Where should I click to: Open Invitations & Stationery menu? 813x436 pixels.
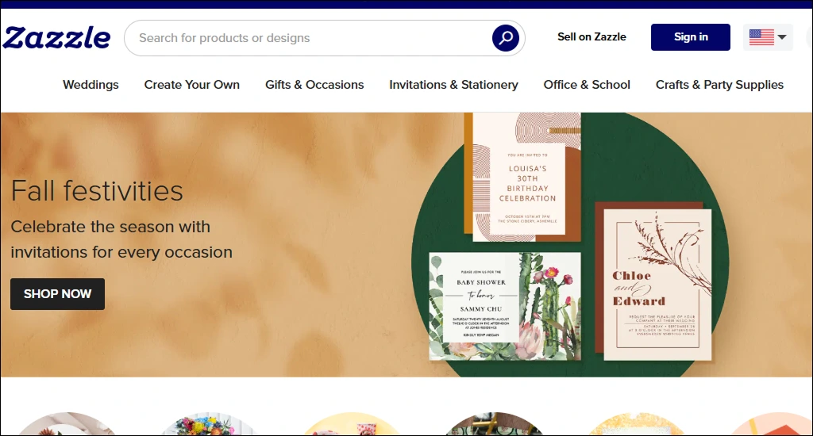(x=453, y=84)
